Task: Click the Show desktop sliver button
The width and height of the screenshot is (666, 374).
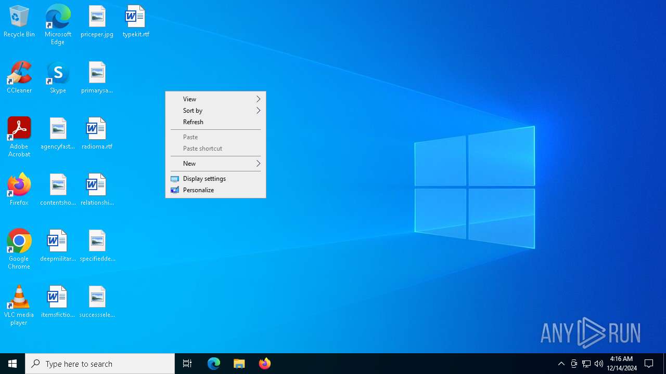Action: (x=664, y=364)
